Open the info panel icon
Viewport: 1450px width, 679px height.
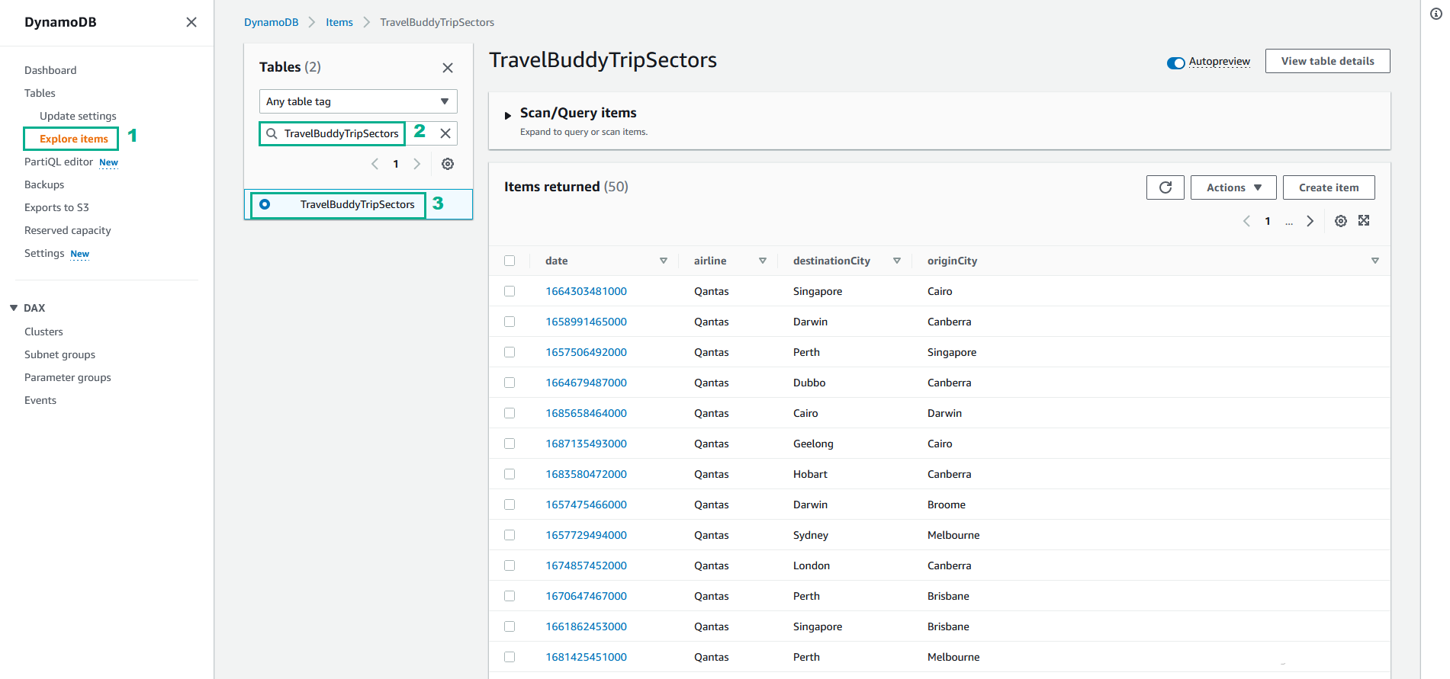[1436, 14]
